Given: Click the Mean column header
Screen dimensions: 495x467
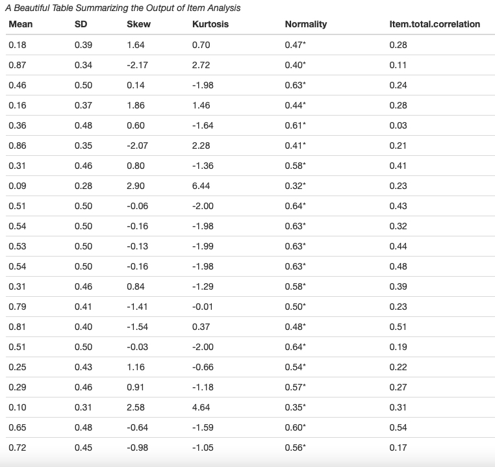Looking at the screenshot, I should pos(21,25).
